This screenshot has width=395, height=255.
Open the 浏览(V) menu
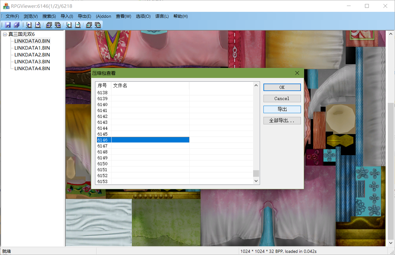[x=31, y=16]
